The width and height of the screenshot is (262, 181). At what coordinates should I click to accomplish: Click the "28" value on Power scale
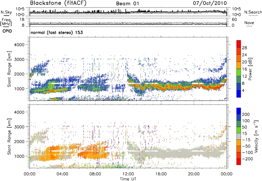point(244,48)
